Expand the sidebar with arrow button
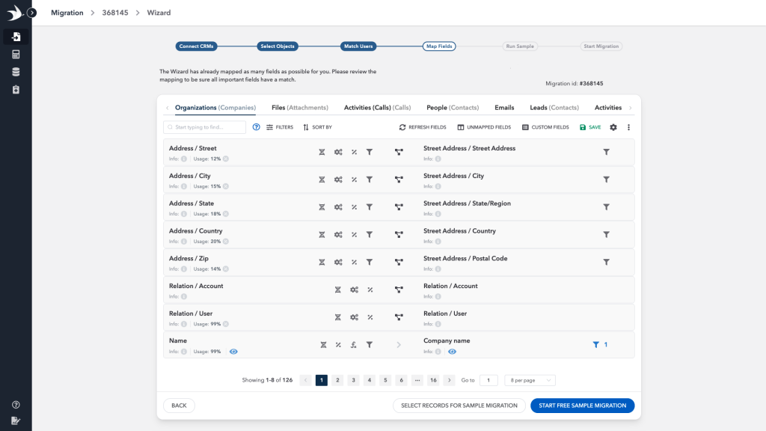This screenshot has width=766, height=431. click(32, 13)
